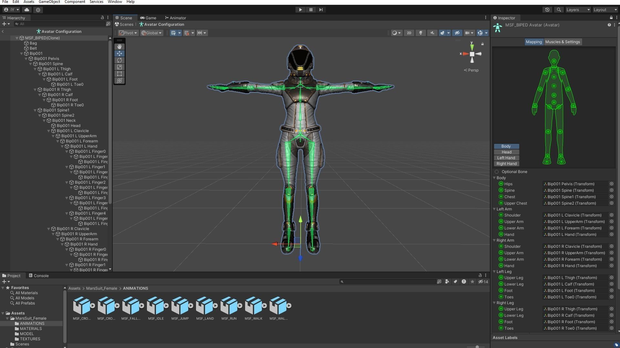Open the version control settings icon
The height and width of the screenshot is (348, 620).
pyautogui.click(x=38, y=10)
